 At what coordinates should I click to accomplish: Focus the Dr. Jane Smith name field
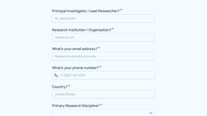pos(103,18)
